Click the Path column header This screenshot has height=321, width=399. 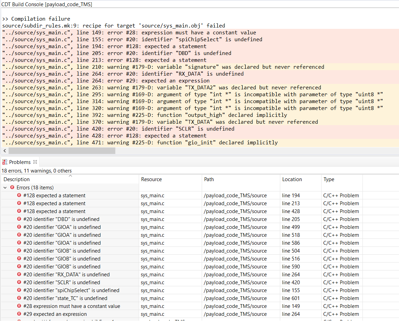(x=209, y=179)
